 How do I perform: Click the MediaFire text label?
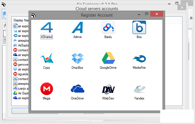[x=139, y=68]
